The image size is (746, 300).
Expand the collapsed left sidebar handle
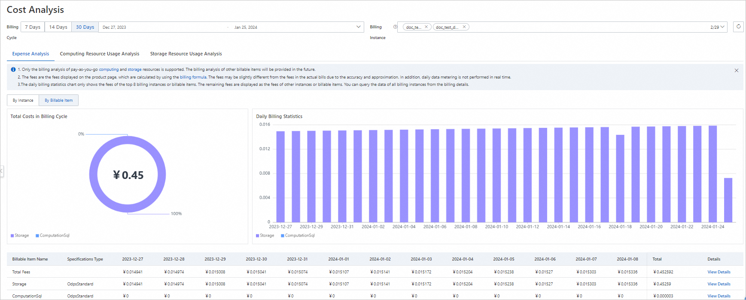tap(2, 171)
